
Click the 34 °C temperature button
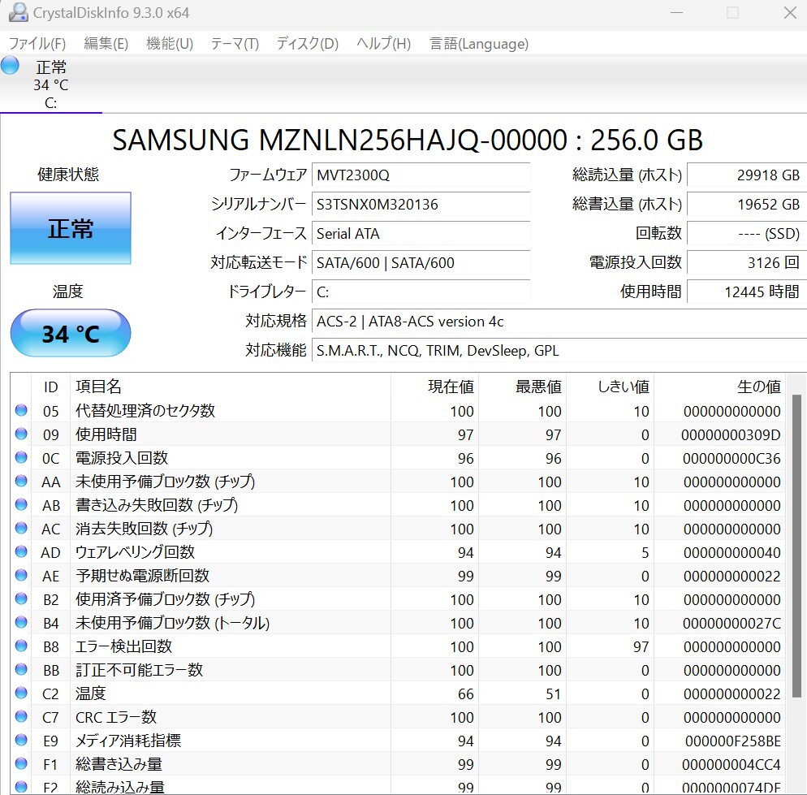(x=71, y=333)
